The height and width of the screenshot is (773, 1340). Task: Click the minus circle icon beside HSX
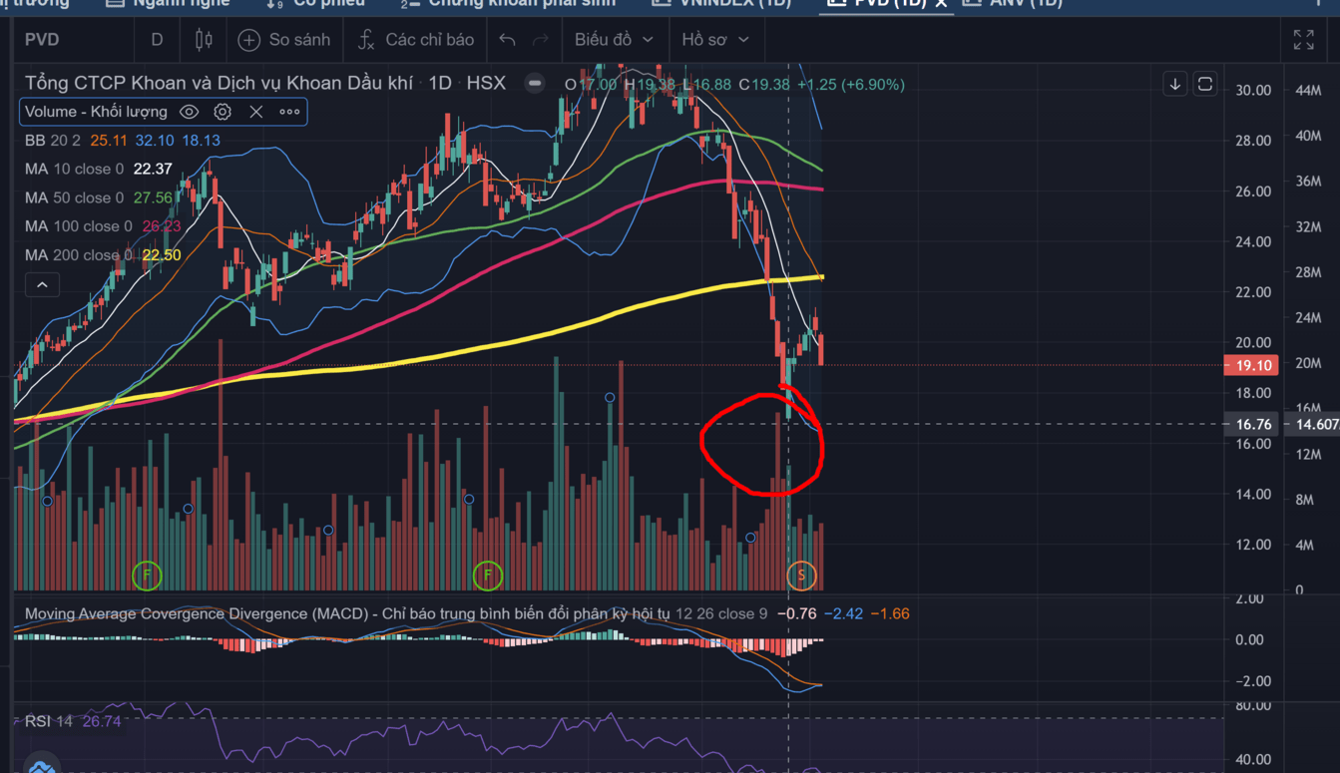point(535,84)
